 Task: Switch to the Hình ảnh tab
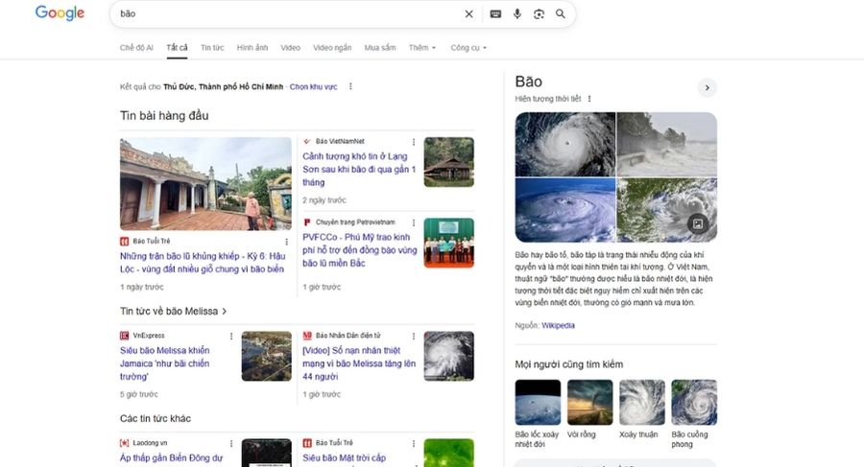click(252, 47)
